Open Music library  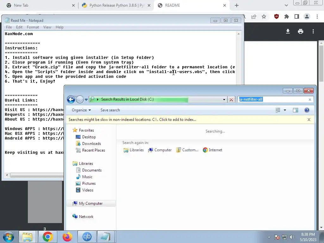tap(87, 177)
